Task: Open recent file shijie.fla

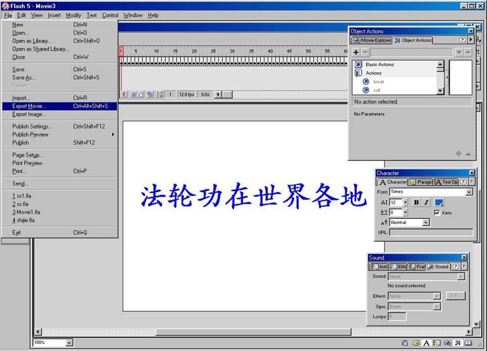Action: point(25,220)
